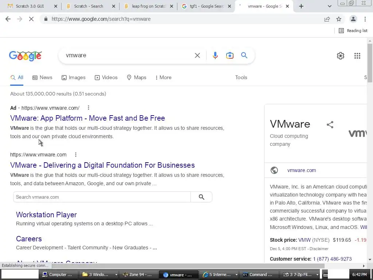Screen dimensions: 373x280
Task: Open Computer window in taskbar
Action: coord(58,275)
